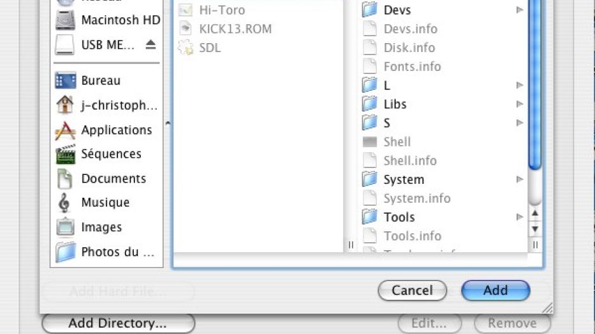
Task: Select the Applications sidebar label
Action: pyautogui.click(x=117, y=130)
